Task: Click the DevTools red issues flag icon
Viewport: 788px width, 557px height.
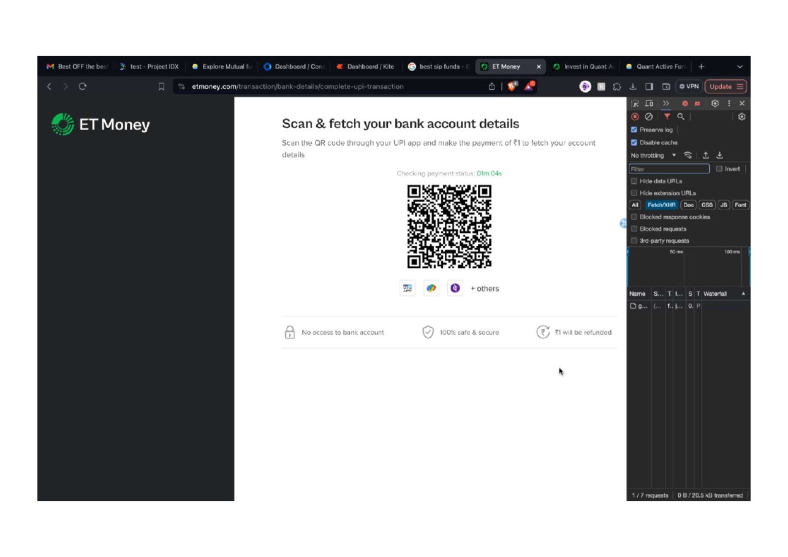Action: [697, 104]
